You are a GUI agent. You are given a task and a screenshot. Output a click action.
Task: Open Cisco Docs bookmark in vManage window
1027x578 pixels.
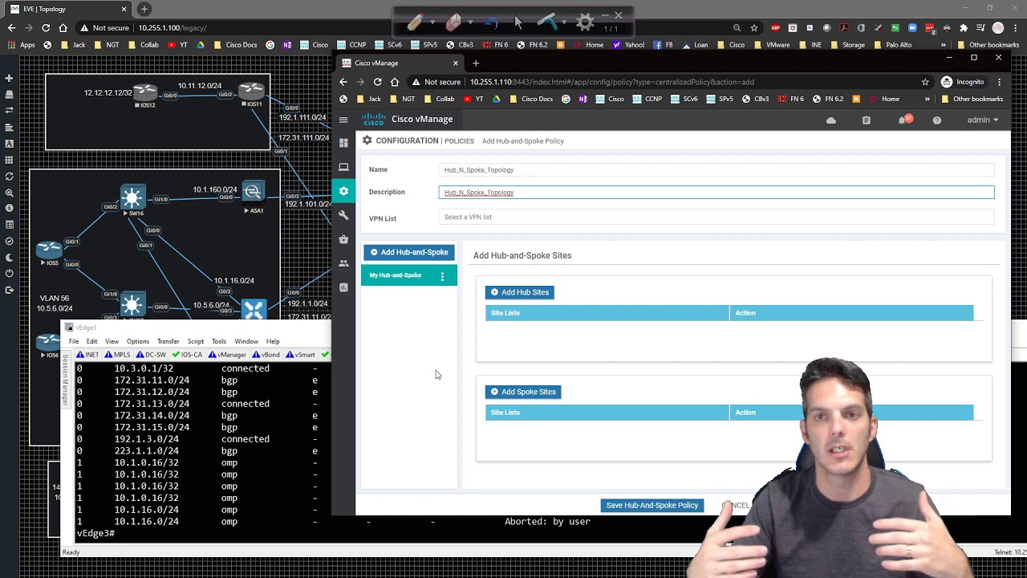pyautogui.click(x=532, y=99)
